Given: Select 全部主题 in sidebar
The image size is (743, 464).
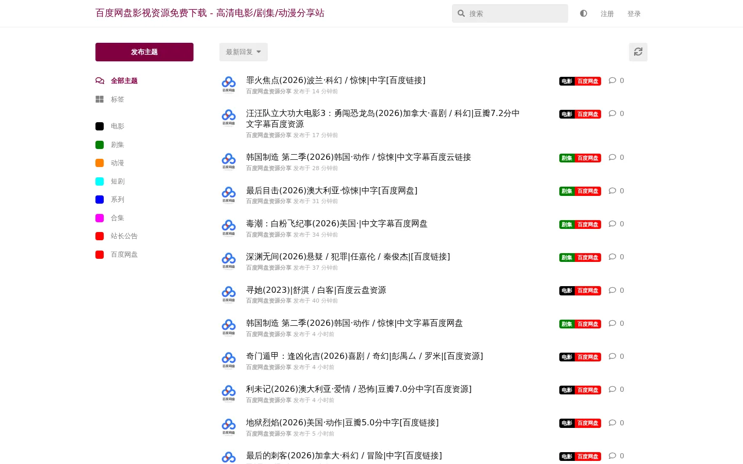Looking at the screenshot, I should coord(124,81).
